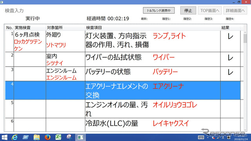Select 冷却水(LLC)の量 item
Image resolution: width=251 pixels, height=141 pixels.
(x=112, y=123)
